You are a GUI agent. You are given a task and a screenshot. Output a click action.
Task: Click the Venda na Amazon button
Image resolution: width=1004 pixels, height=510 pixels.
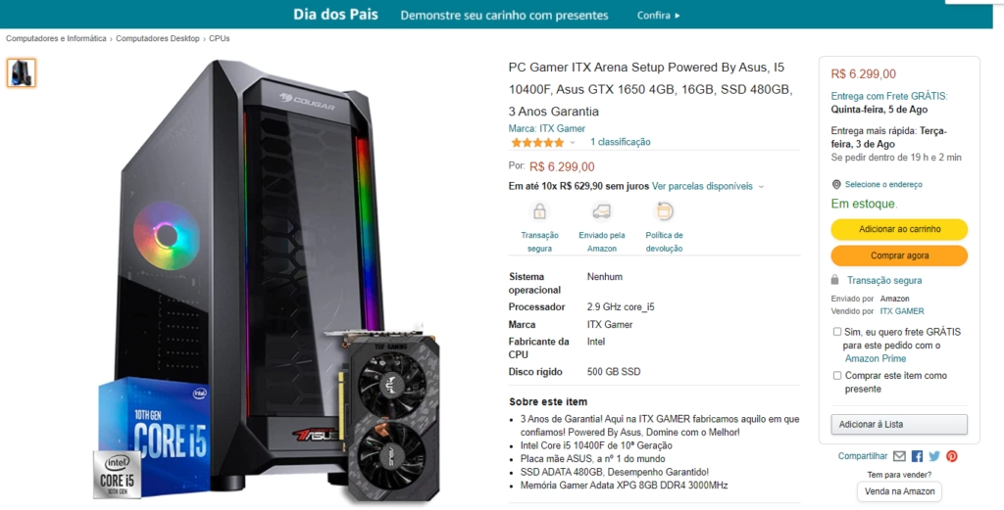pyautogui.click(x=899, y=491)
